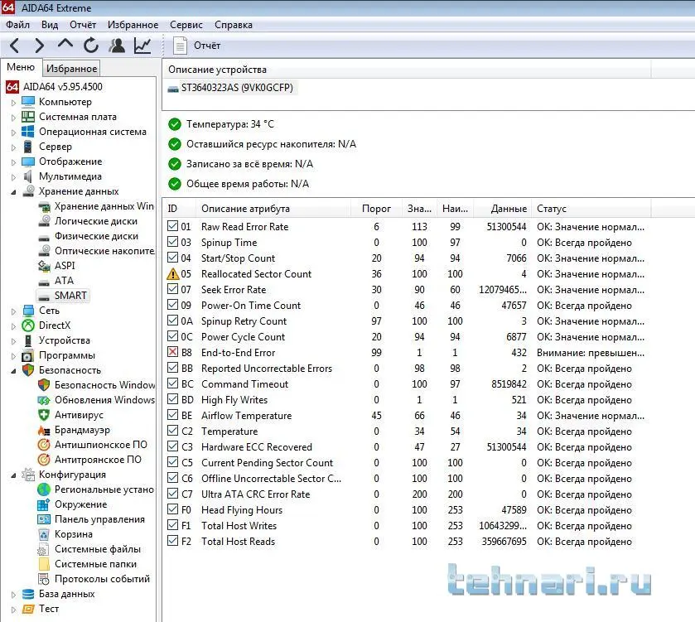
Task: Open the user/driver update toolbar icon
Action: click(x=117, y=46)
